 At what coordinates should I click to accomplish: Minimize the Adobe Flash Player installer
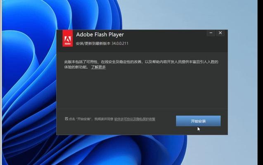point(211,33)
